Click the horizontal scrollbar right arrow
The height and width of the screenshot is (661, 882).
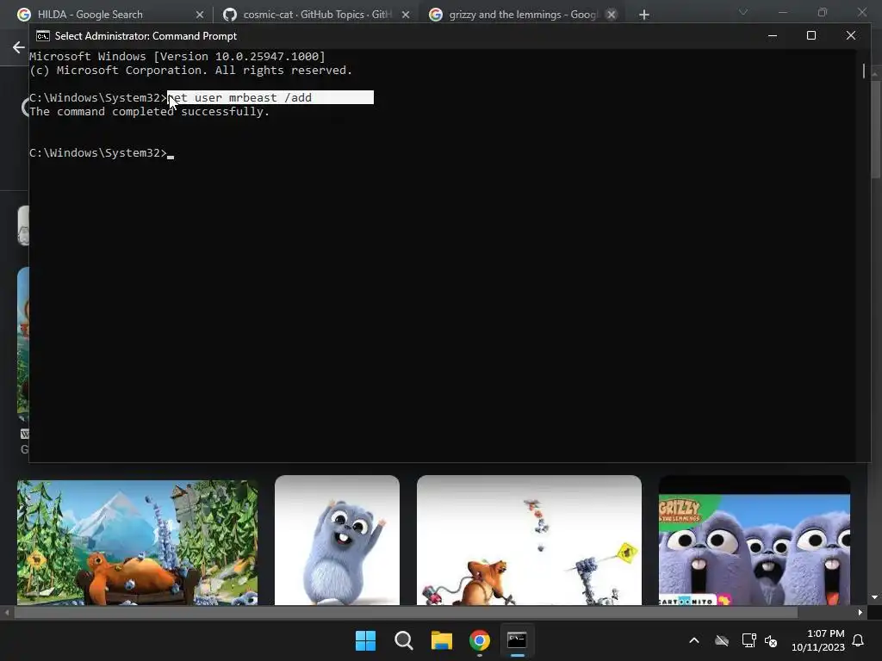tap(860, 613)
